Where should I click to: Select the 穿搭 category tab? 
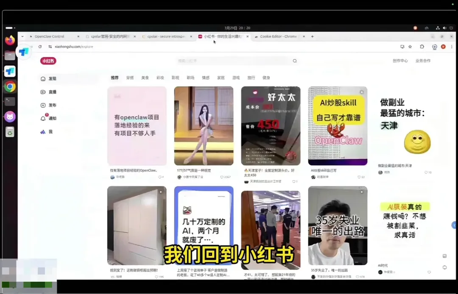click(x=130, y=78)
